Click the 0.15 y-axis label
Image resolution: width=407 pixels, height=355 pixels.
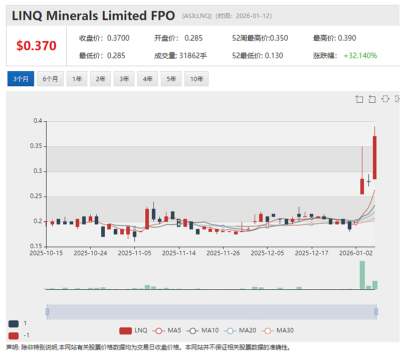36,246
